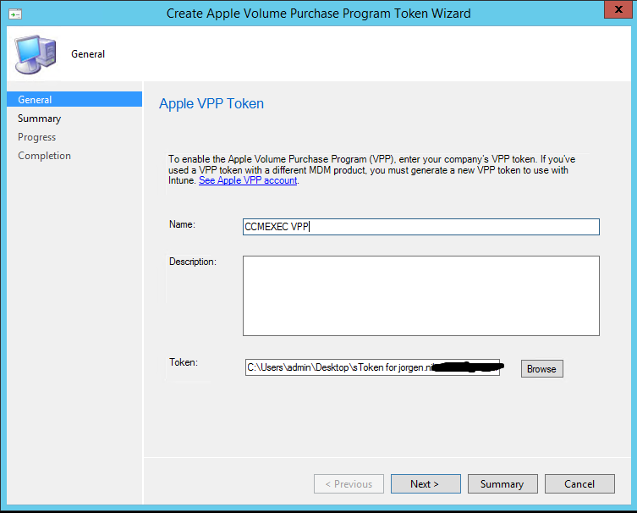Click the wizard window title text
This screenshot has height=513, width=637.
(318, 14)
